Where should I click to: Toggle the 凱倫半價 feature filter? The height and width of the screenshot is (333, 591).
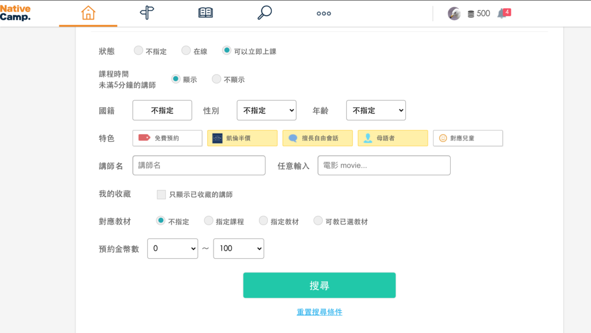[x=242, y=138]
